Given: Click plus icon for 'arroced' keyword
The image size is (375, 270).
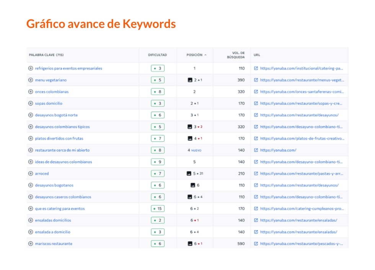Looking at the screenshot, I should [x=31, y=174].
